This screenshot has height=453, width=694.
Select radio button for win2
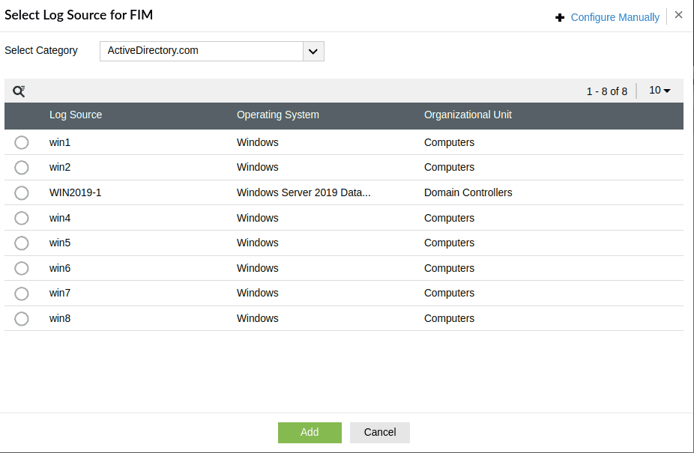click(22, 167)
